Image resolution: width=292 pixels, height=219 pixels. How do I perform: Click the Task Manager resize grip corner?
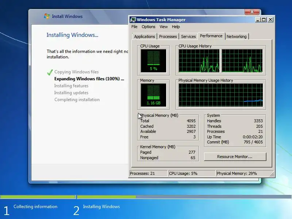[272, 174]
